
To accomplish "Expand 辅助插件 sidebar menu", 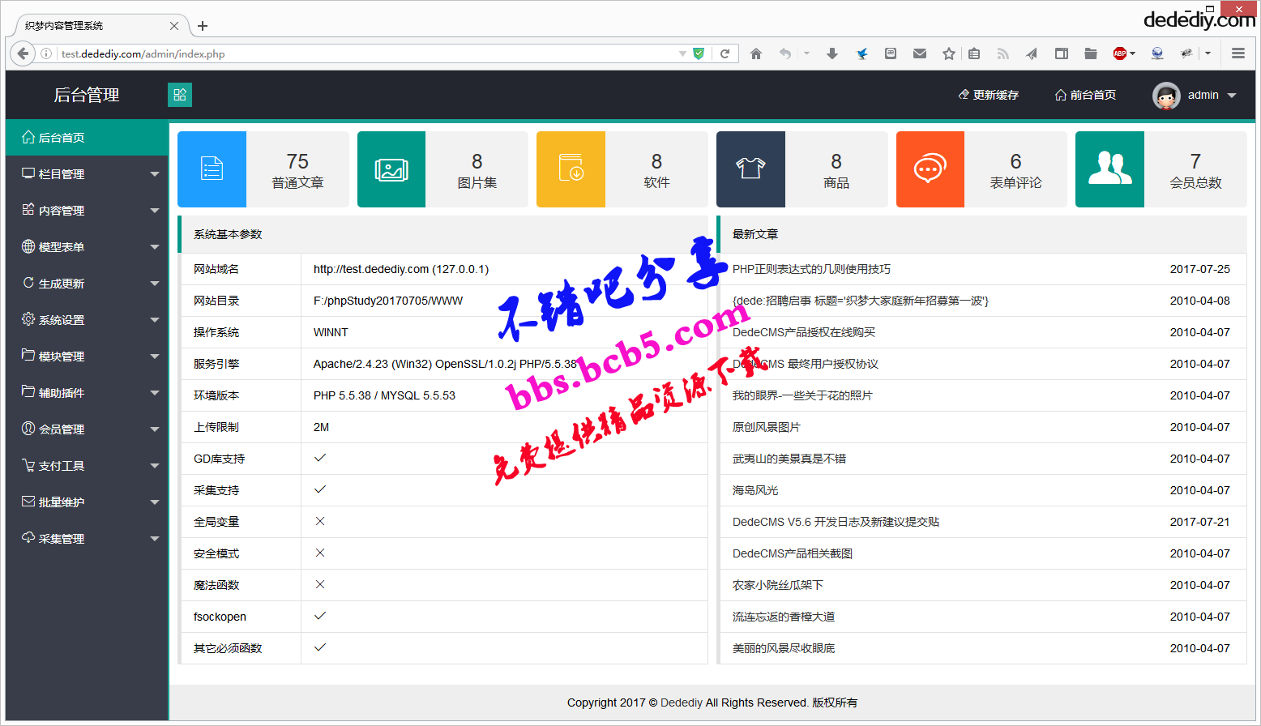I will 87,393.
